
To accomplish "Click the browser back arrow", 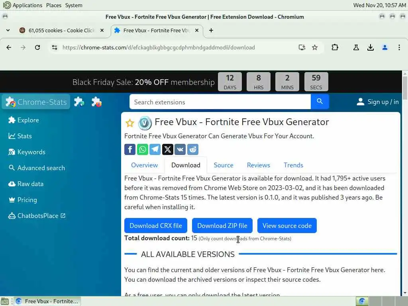I will tap(9, 47).
